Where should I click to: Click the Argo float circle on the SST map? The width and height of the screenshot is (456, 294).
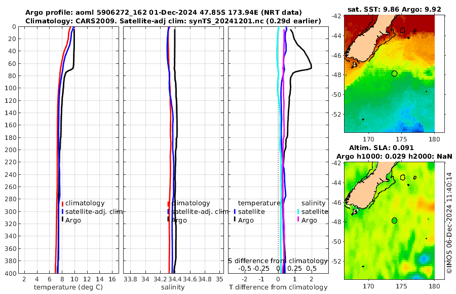click(x=394, y=73)
